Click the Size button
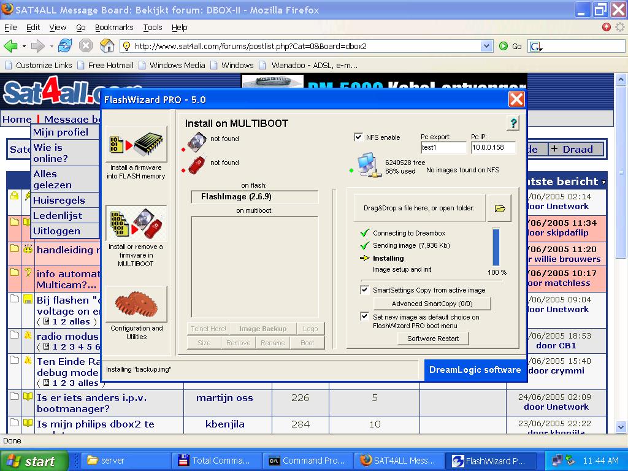628x471 pixels. (x=204, y=343)
